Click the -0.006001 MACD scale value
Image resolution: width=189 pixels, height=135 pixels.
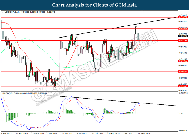tap(183, 130)
